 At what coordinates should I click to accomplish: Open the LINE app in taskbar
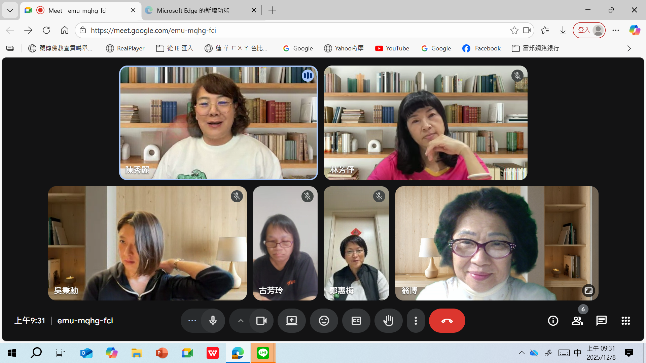click(263, 353)
